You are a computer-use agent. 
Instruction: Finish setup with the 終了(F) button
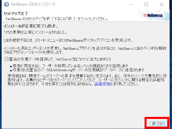coord(158,124)
